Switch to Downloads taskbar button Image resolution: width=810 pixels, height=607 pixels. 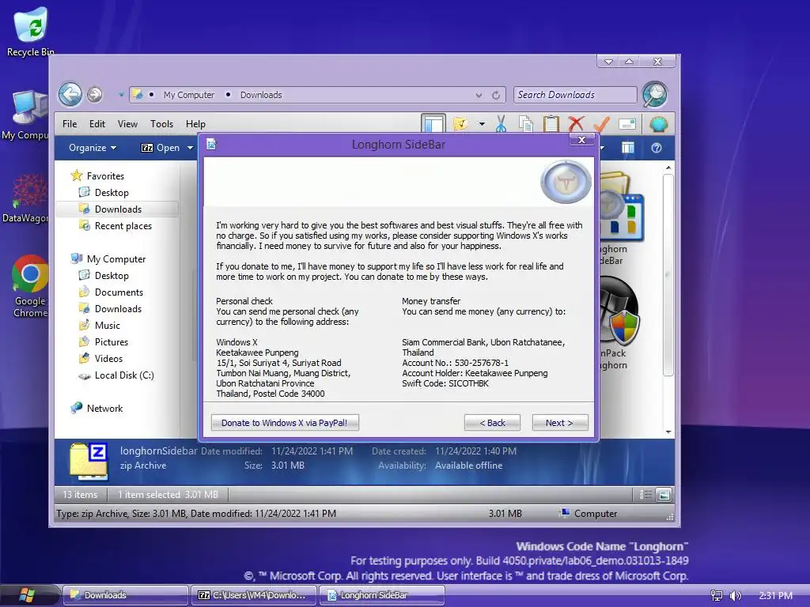pos(126,595)
